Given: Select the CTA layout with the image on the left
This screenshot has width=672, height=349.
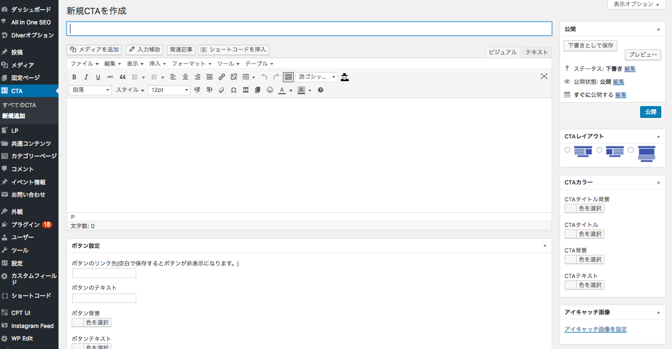Looking at the screenshot, I should (x=599, y=150).
